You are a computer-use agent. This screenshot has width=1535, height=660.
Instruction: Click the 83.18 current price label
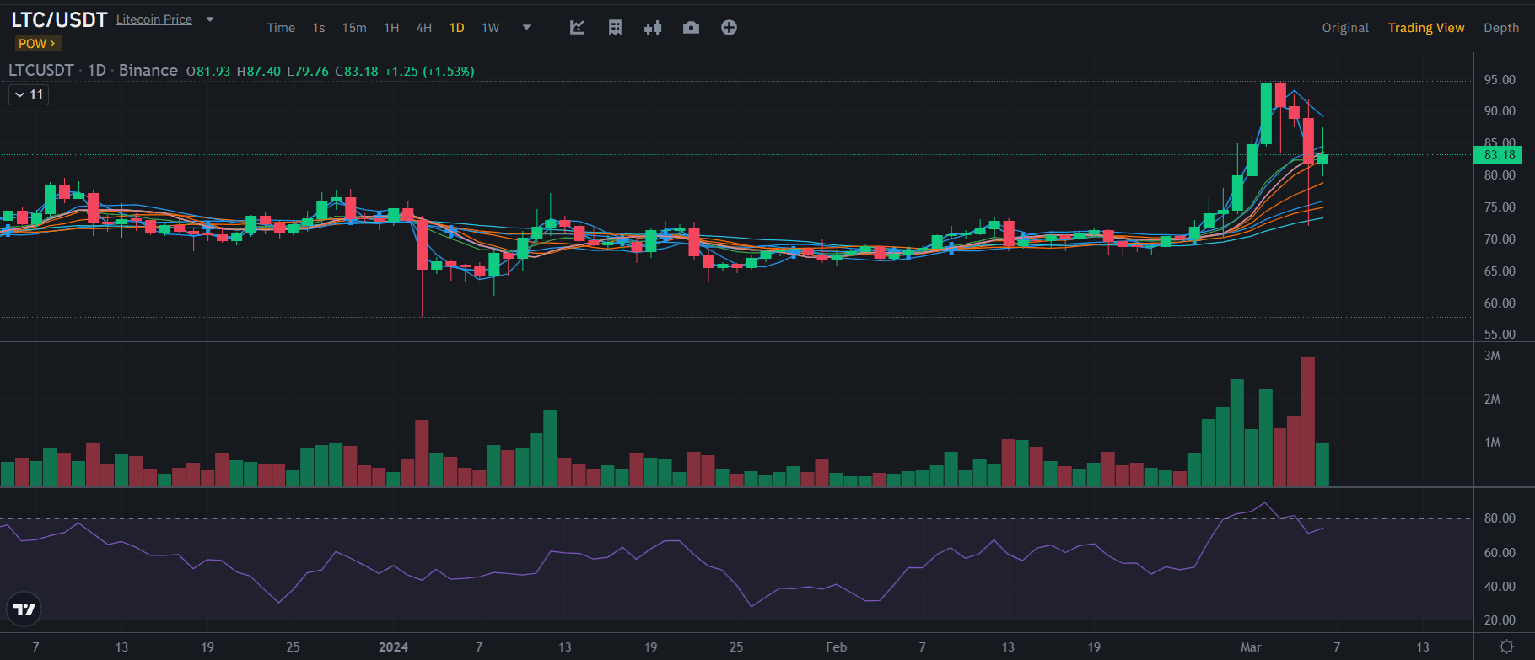point(1498,154)
